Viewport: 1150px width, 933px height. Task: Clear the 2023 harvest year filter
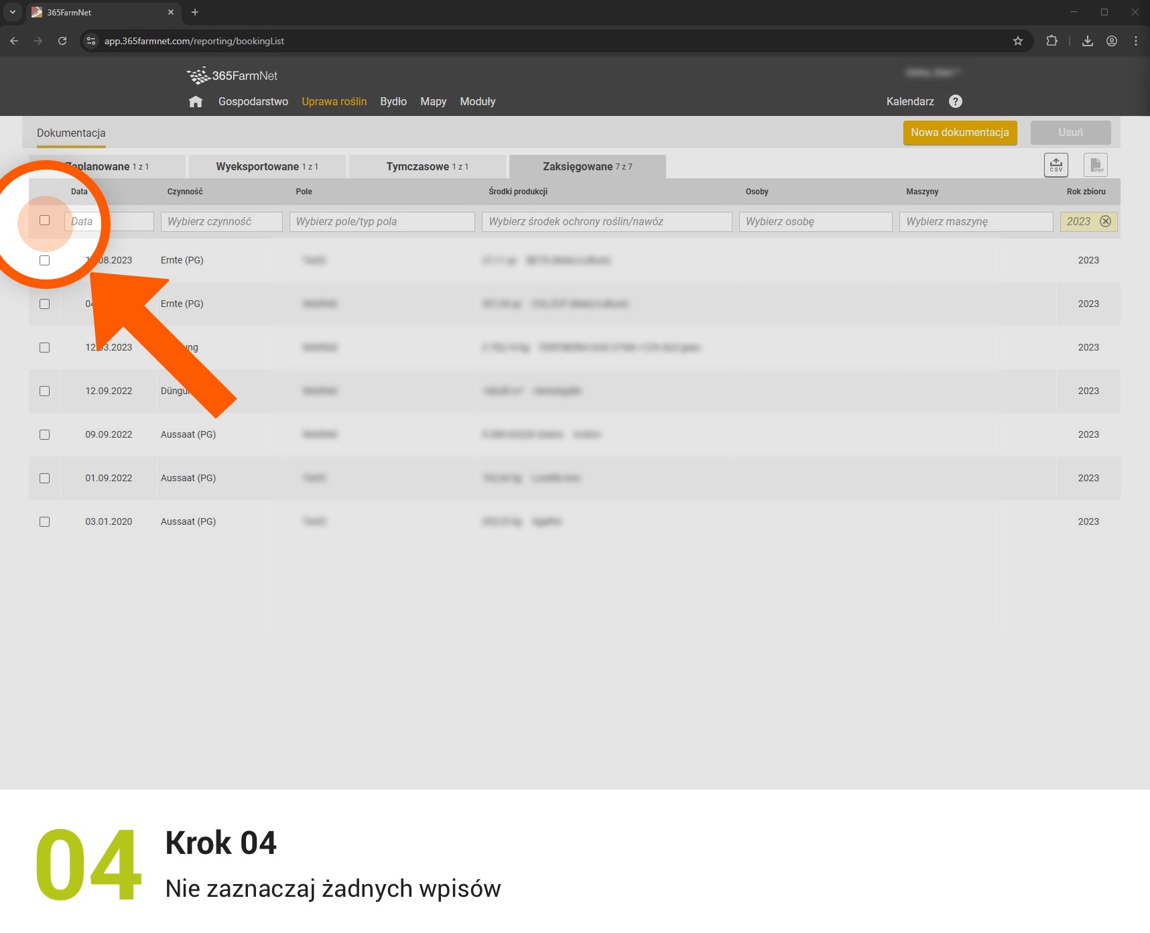click(x=1105, y=222)
